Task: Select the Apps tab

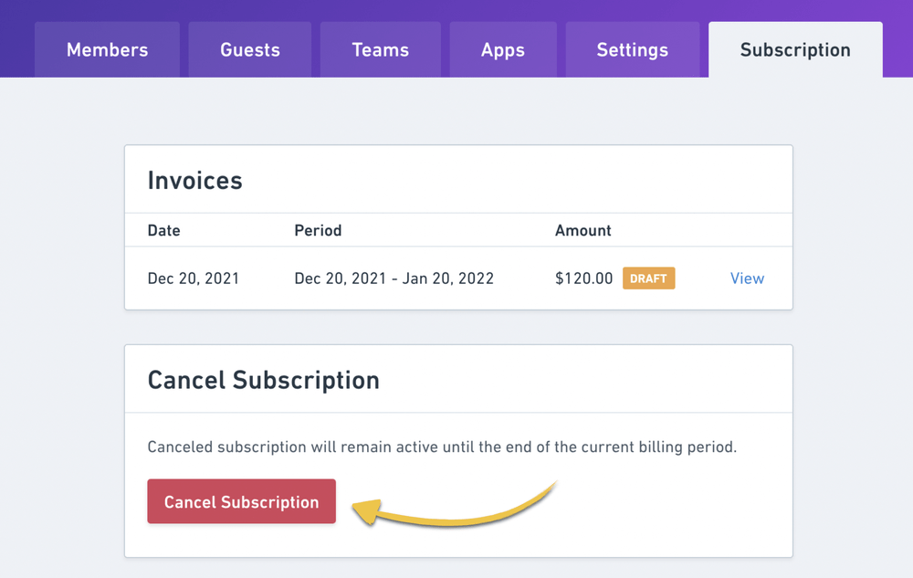Action: 502,50
